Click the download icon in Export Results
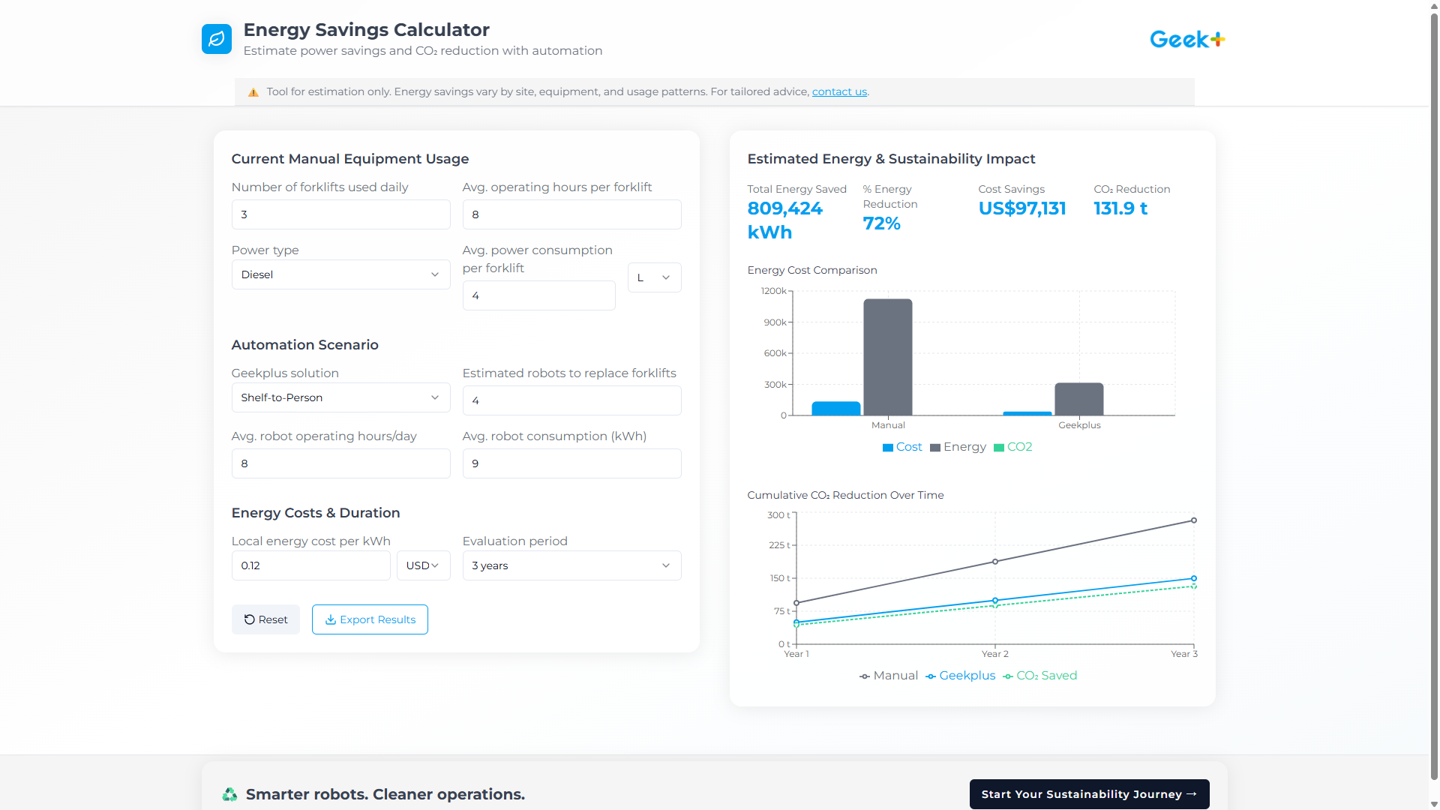Screen dimensions: 1440x810 coord(330,619)
